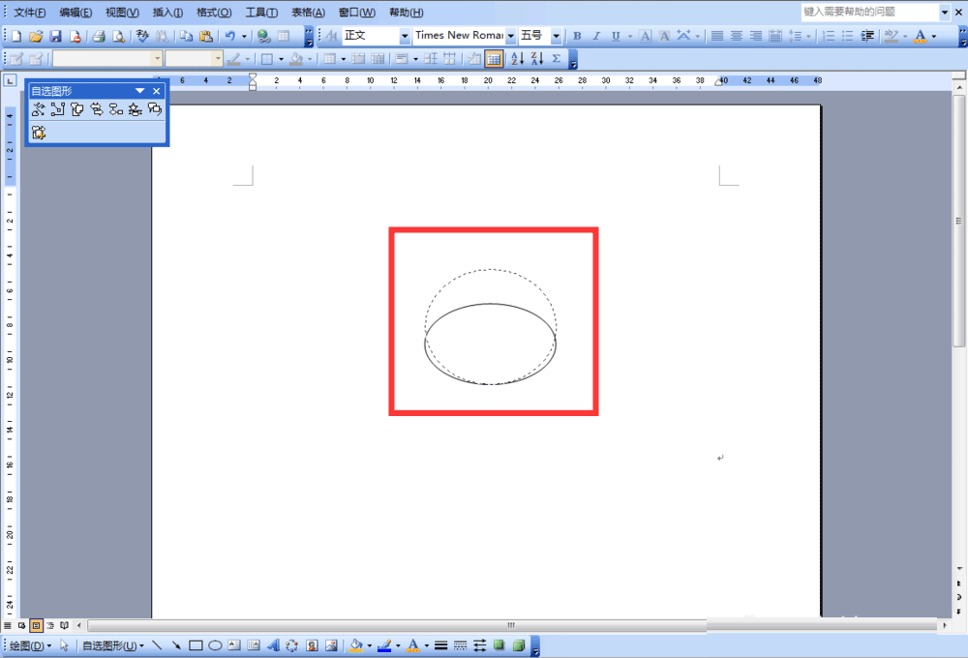Insert WordArt
The height and width of the screenshot is (658, 968).
273,645
